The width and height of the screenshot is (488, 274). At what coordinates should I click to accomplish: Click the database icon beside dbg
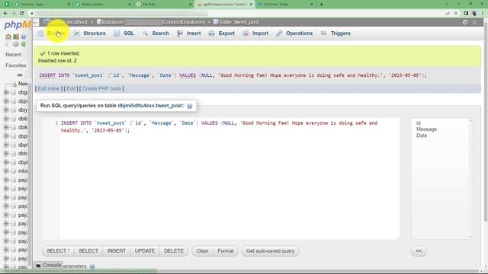coord(13,93)
